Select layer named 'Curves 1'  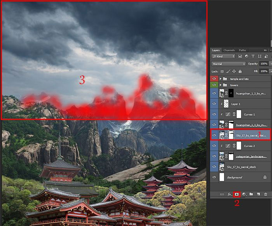[249, 115]
